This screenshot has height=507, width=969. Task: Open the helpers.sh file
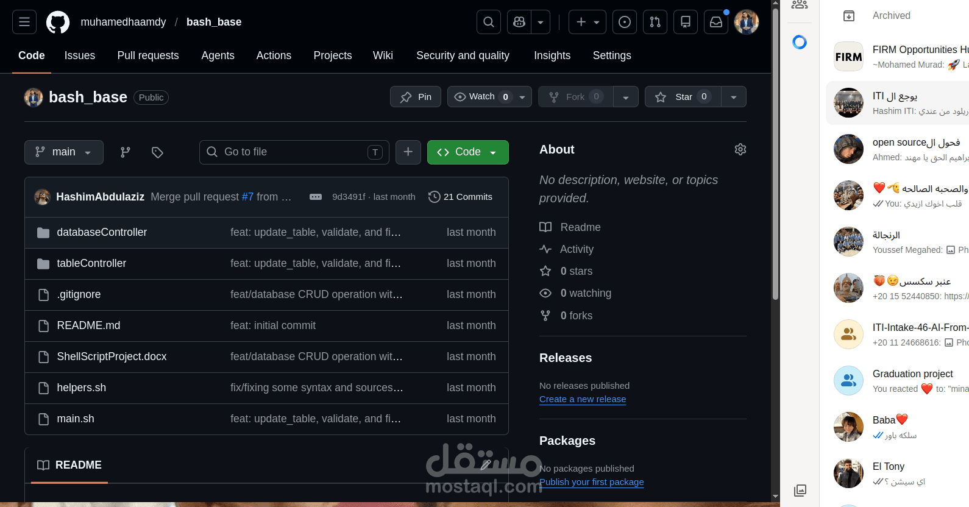coord(82,388)
